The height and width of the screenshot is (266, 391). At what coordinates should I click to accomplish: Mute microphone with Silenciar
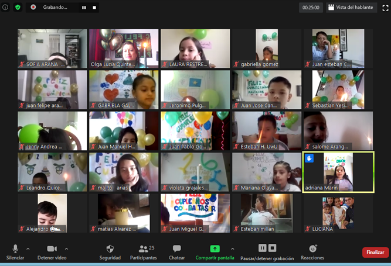pos(15,249)
